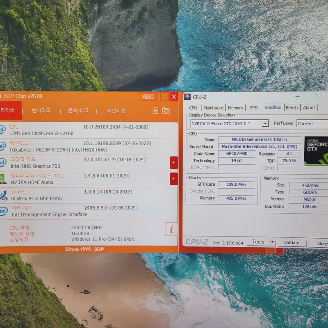Open the 3DP Chip list/report icon

tap(155, 111)
